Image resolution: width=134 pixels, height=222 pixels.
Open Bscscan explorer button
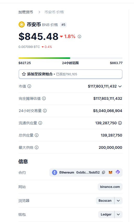105,201
